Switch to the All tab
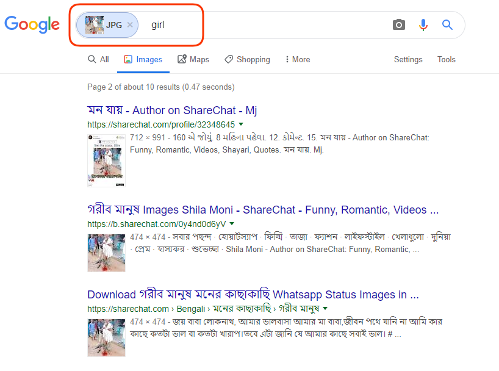 point(98,60)
